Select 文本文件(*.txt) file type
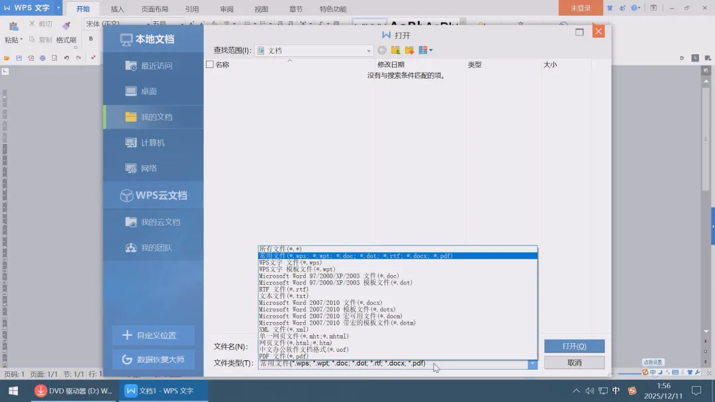Viewport: 715px width, 402px height. pyautogui.click(x=398, y=296)
